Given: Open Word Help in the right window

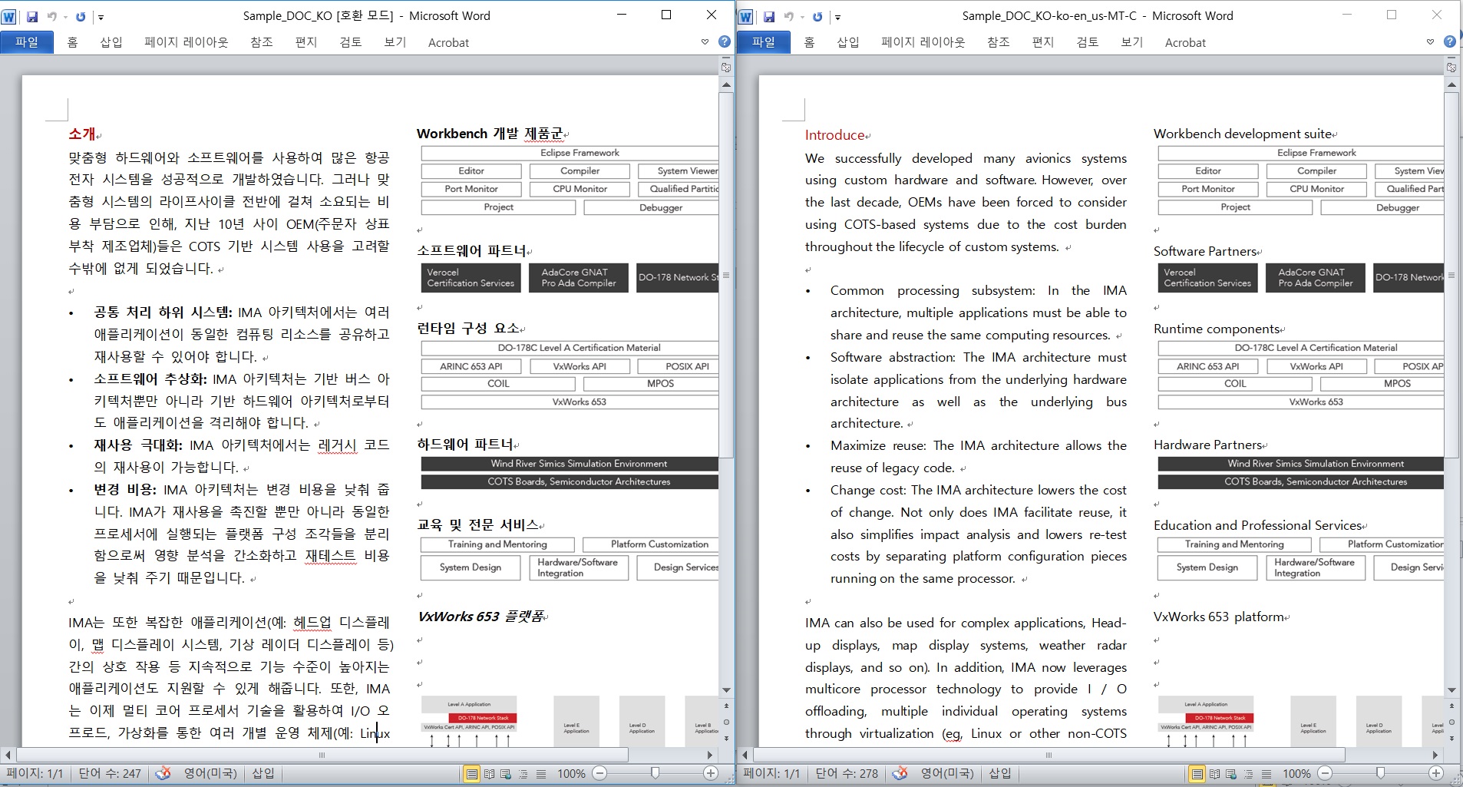Looking at the screenshot, I should pyautogui.click(x=1450, y=42).
